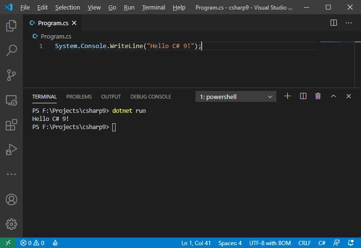The width and height of the screenshot is (361, 248).
Task: Open the Search view icon
Action: (11, 50)
